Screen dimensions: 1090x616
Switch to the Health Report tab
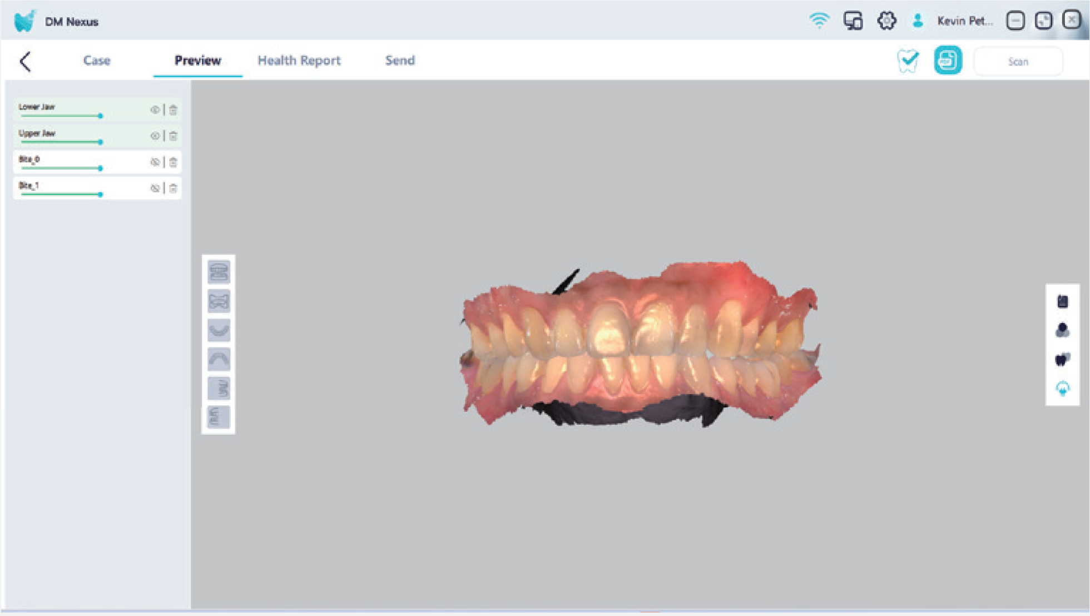click(x=299, y=61)
